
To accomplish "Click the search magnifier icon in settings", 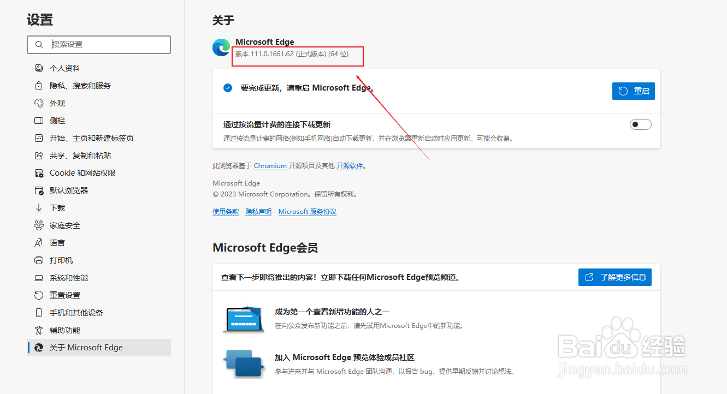I will pos(39,45).
